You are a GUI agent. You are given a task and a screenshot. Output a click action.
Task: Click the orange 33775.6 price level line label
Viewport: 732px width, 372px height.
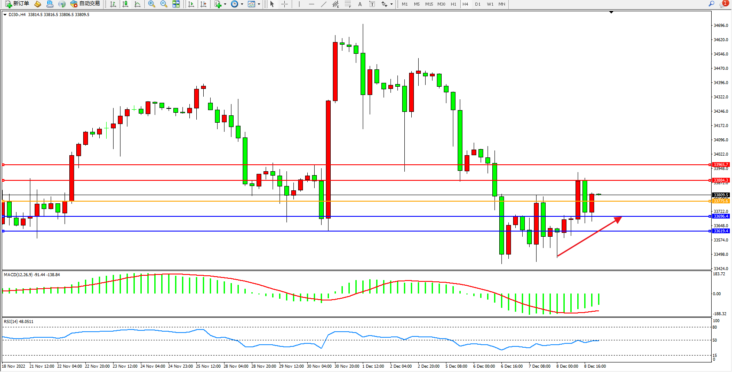click(x=721, y=201)
